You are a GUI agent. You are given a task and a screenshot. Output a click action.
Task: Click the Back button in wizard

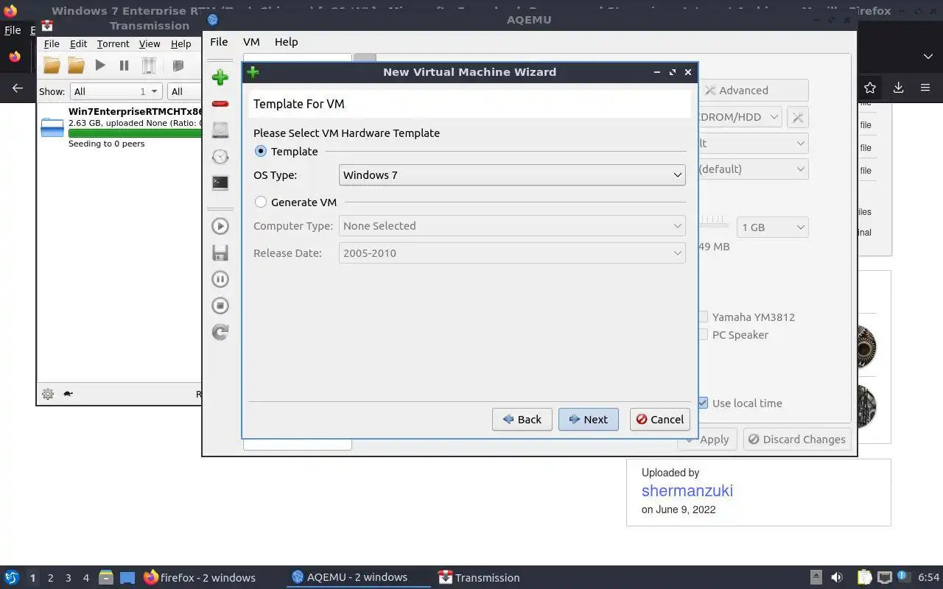click(x=522, y=419)
